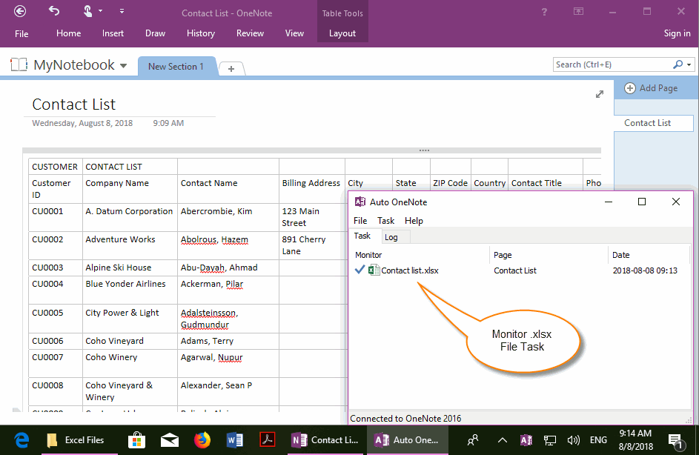This screenshot has height=455, width=699.
Task: Open Microsoft Store from taskbar
Action: [136, 440]
